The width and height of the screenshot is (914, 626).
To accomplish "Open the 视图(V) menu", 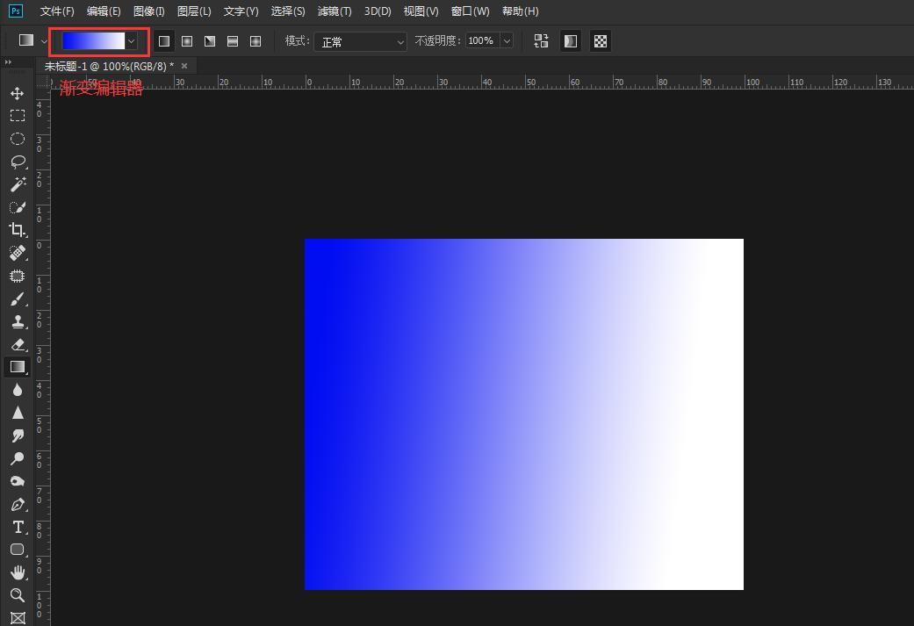I will (x=421, y=11).
